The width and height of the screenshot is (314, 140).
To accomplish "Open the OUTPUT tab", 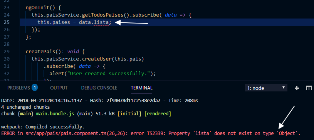I will 59,88.
